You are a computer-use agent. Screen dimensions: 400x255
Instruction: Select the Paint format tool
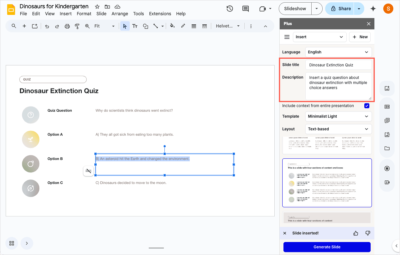point(77,26)
